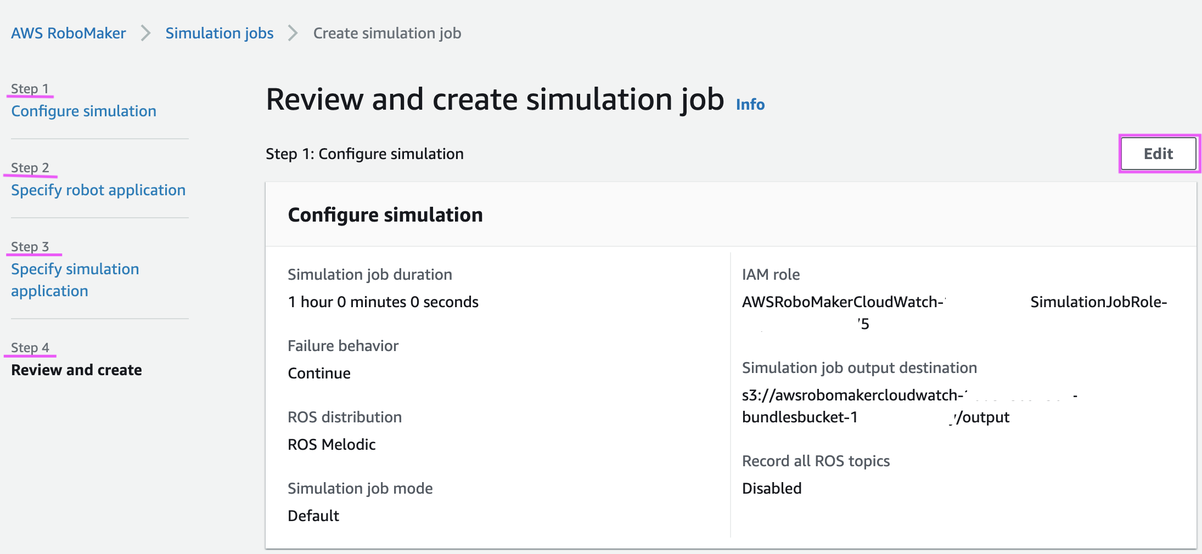This screenshot has height=554, width=1202.
Task: Click the Continue failure behavior value
Action: pos(319,372)
